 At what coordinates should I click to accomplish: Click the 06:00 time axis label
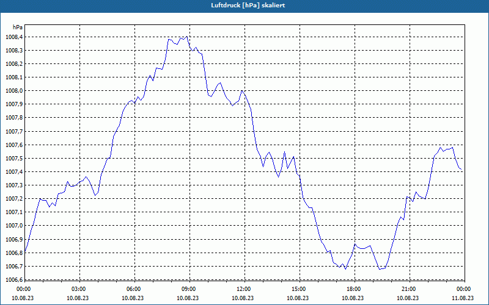point(134,289)
